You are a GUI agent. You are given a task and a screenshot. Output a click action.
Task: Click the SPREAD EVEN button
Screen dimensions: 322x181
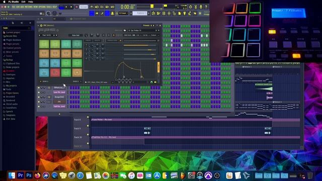coord(112,40)
